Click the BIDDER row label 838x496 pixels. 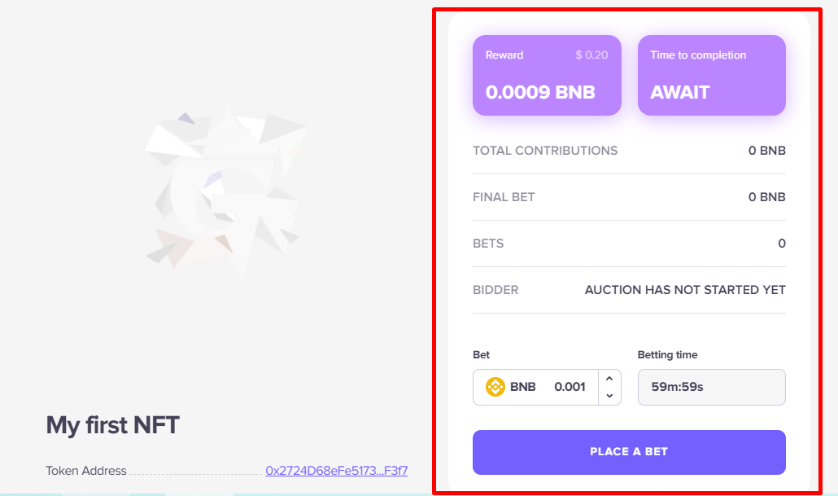495,290
